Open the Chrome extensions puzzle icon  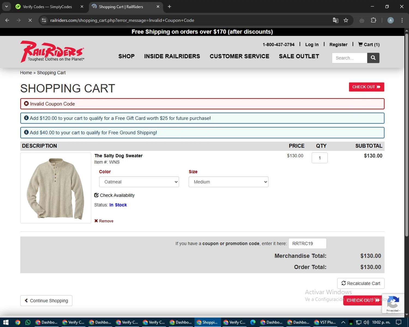tap(374, 20)
